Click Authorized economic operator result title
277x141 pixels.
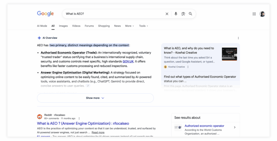click(x=205, y=126)
